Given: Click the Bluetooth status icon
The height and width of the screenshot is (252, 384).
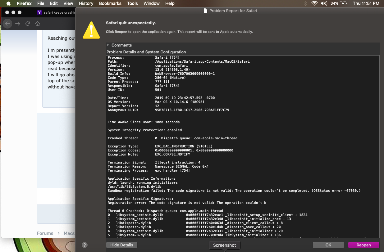Looking at the screenshot, I should pos(305,3).
